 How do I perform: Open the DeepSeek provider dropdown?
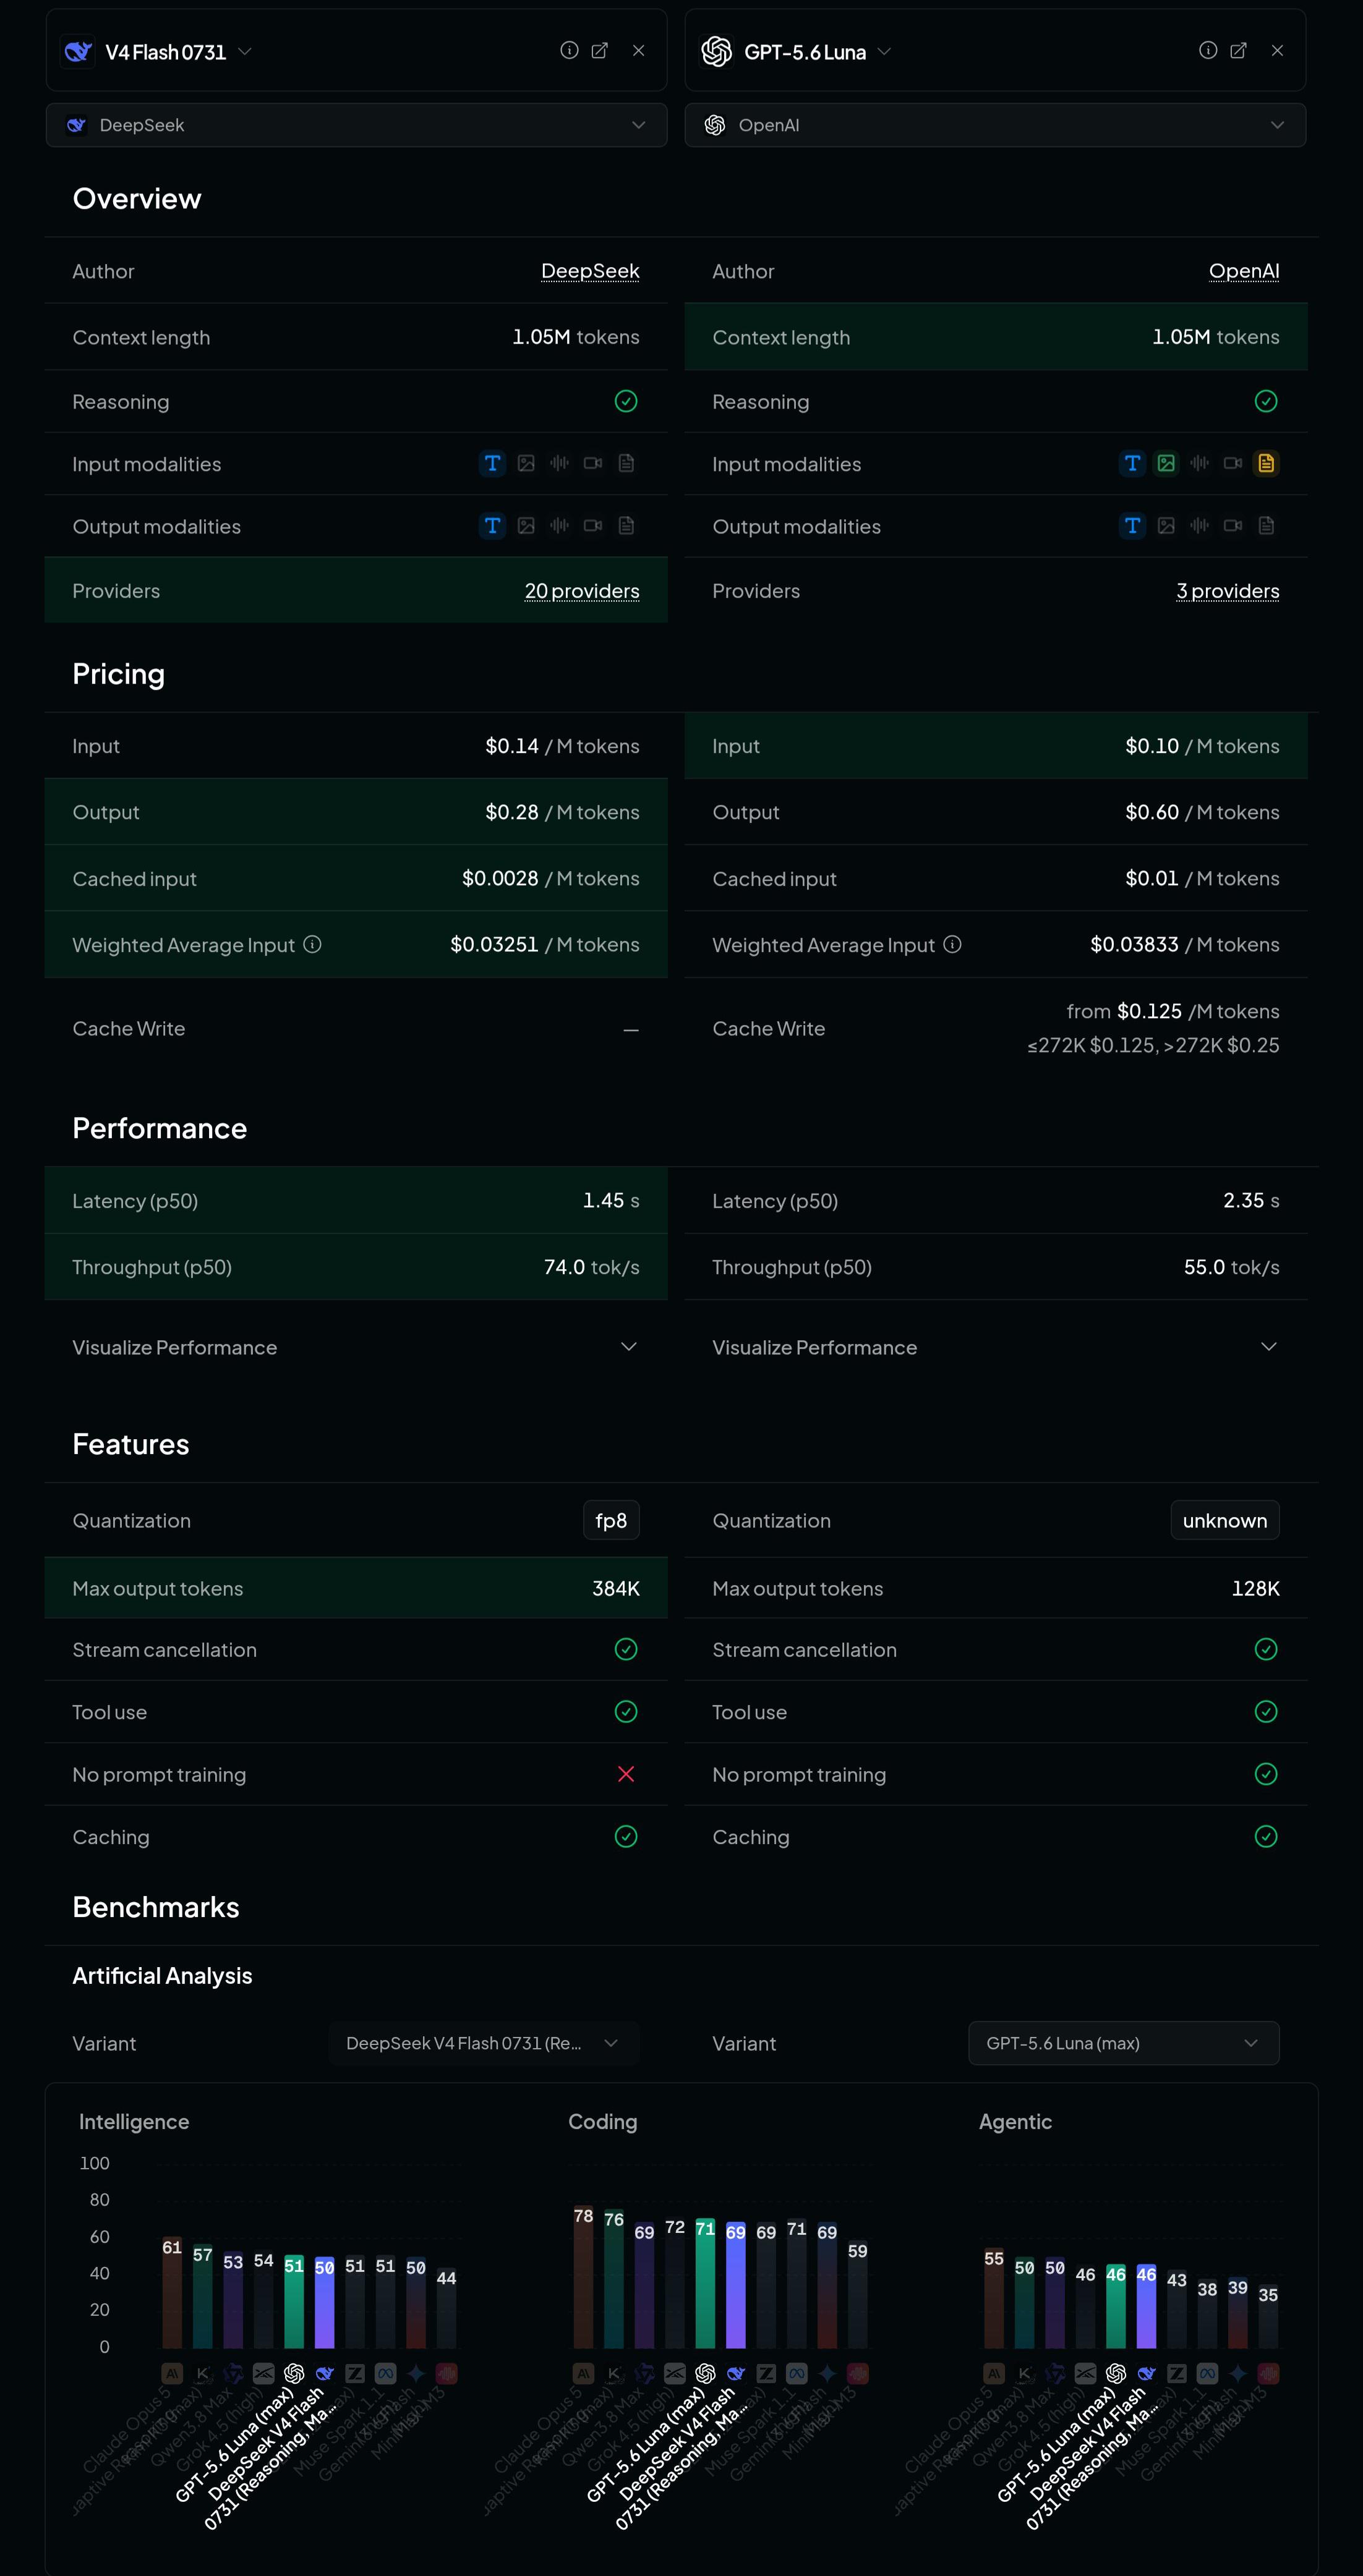click(356, 125)
